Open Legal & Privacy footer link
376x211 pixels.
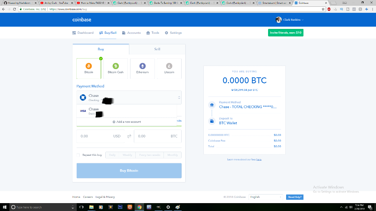105,197
